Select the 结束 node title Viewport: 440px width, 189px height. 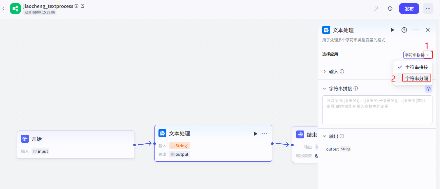click(312, 135)
